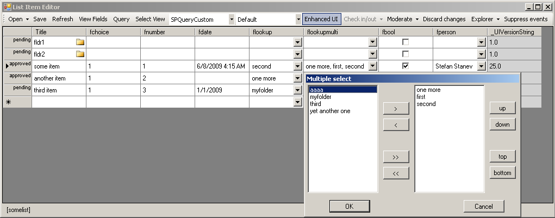The width and height of the screenshot is (555, 218).
Task: Toggle the Enhanced UI button
Action: click(321, 19)
